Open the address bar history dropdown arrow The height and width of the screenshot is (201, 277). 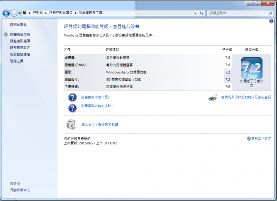tap(195, 13)
